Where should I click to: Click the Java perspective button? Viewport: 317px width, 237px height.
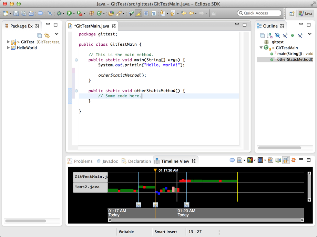click(306, 13)
